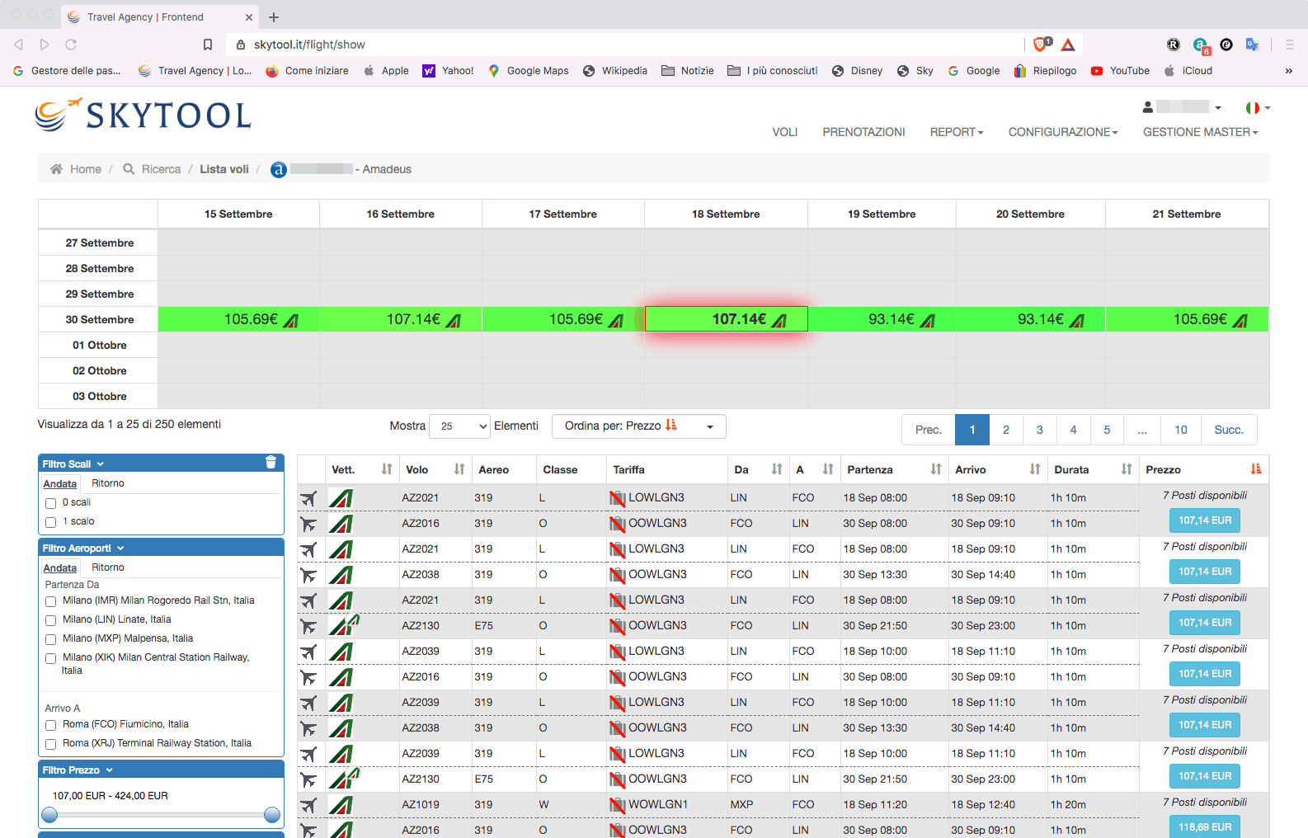1308x838 pixels.
Task: Select the 93.14€ fare for 19 Settembre
Action: (x=882, y=319)
